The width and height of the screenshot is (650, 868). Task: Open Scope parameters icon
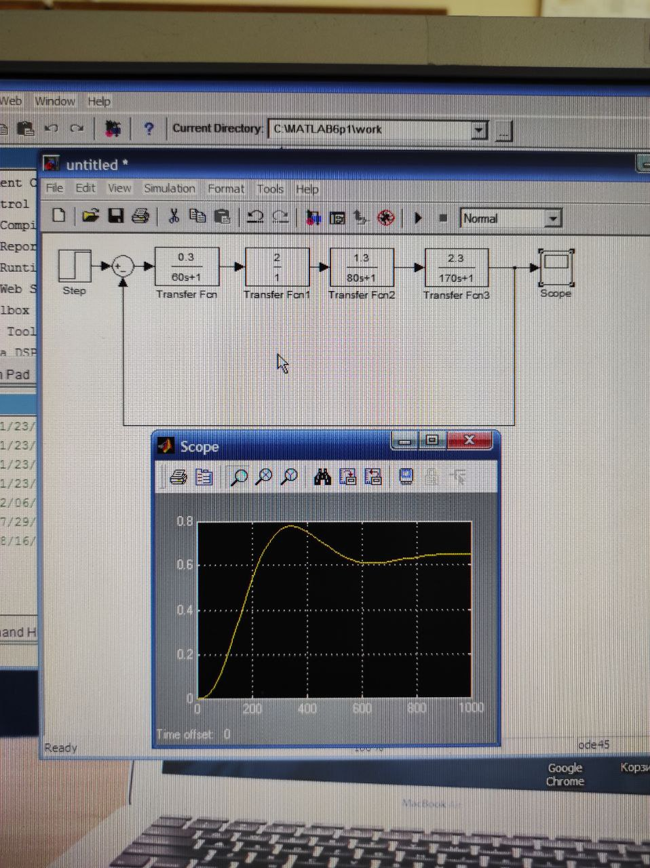[204, 477]
